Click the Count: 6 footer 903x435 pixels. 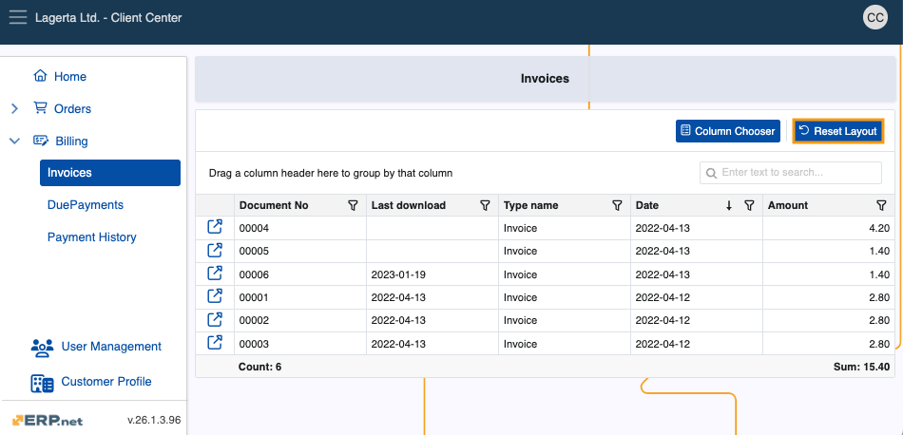pos(259,367)
